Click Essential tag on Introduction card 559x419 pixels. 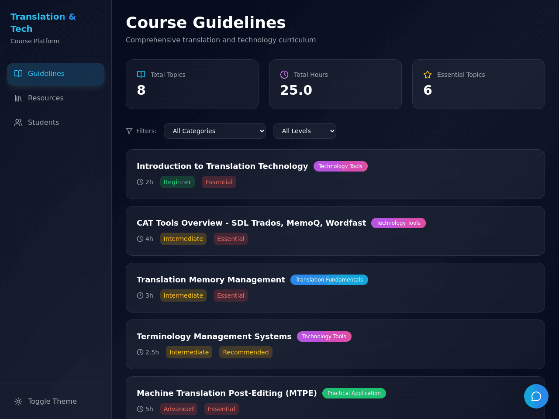[x=219, y=182]
